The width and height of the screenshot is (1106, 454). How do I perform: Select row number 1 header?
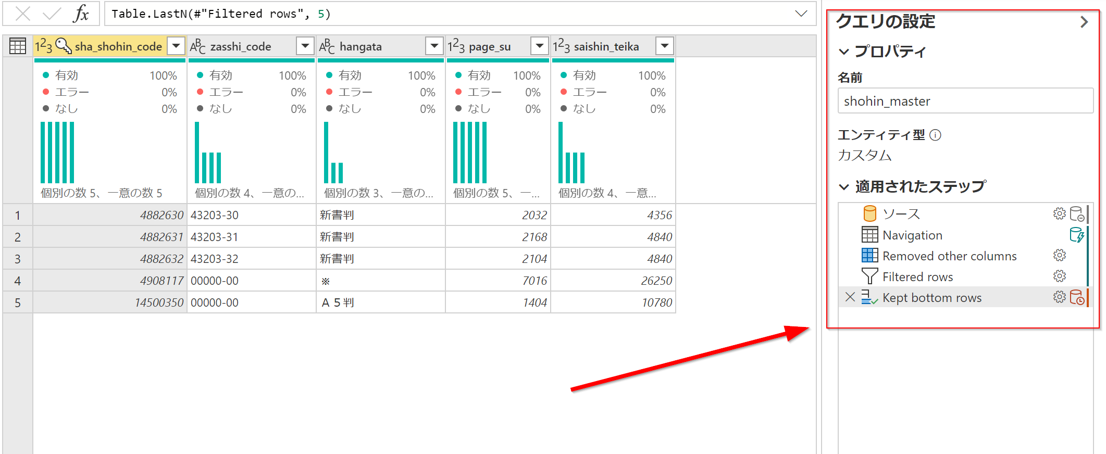pos(18,215)
